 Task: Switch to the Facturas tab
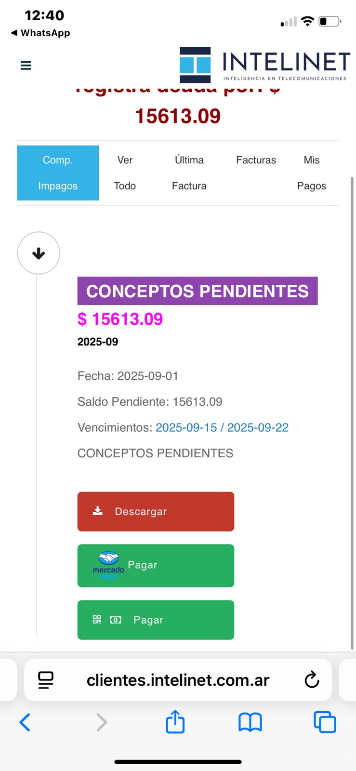(x=256, y=160)
